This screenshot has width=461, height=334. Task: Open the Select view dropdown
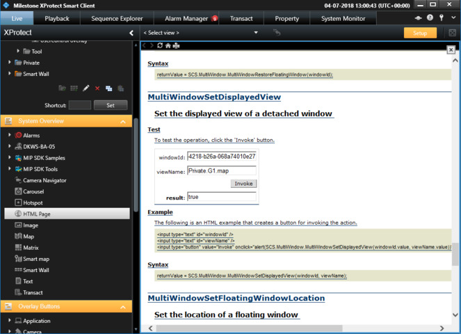coord(256,33)
